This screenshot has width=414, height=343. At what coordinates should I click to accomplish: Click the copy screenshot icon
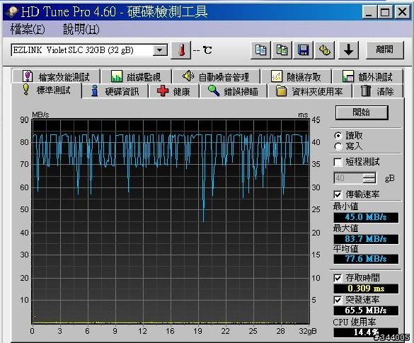(x=282, y=50)
